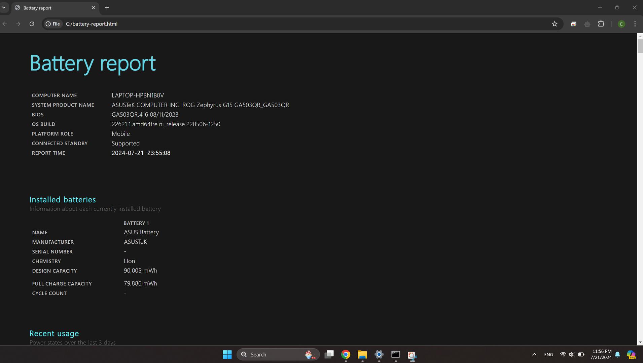The image size is (643, 363).
Task: Click the taskbar Search box
Action: pos(278,355)
